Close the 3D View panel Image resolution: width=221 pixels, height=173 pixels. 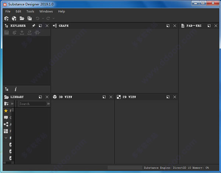click(111, 97)
